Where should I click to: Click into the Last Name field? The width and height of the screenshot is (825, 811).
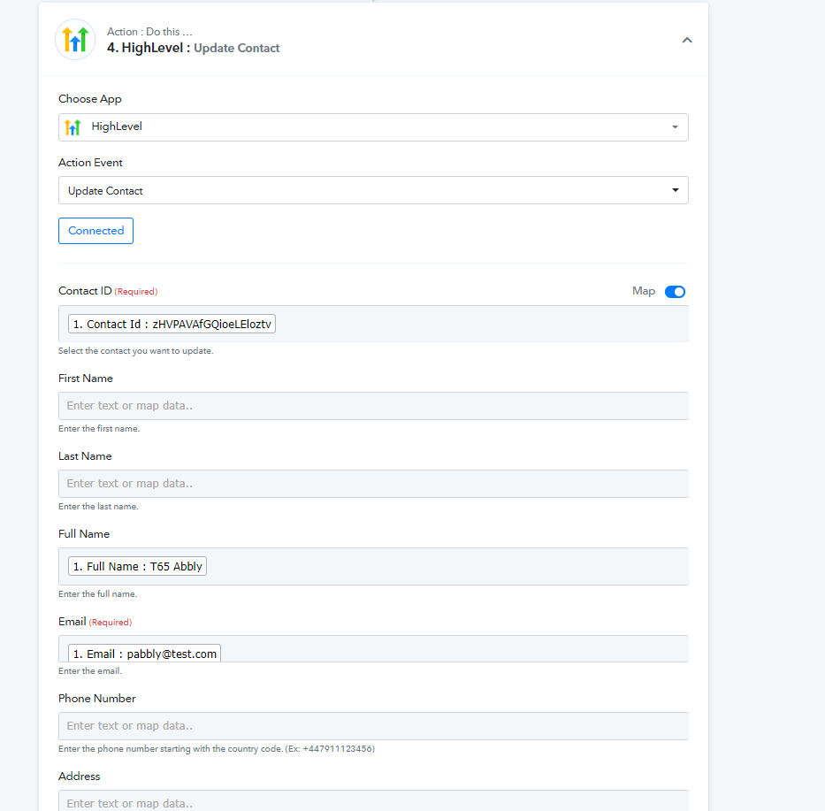tap(372, 484)
